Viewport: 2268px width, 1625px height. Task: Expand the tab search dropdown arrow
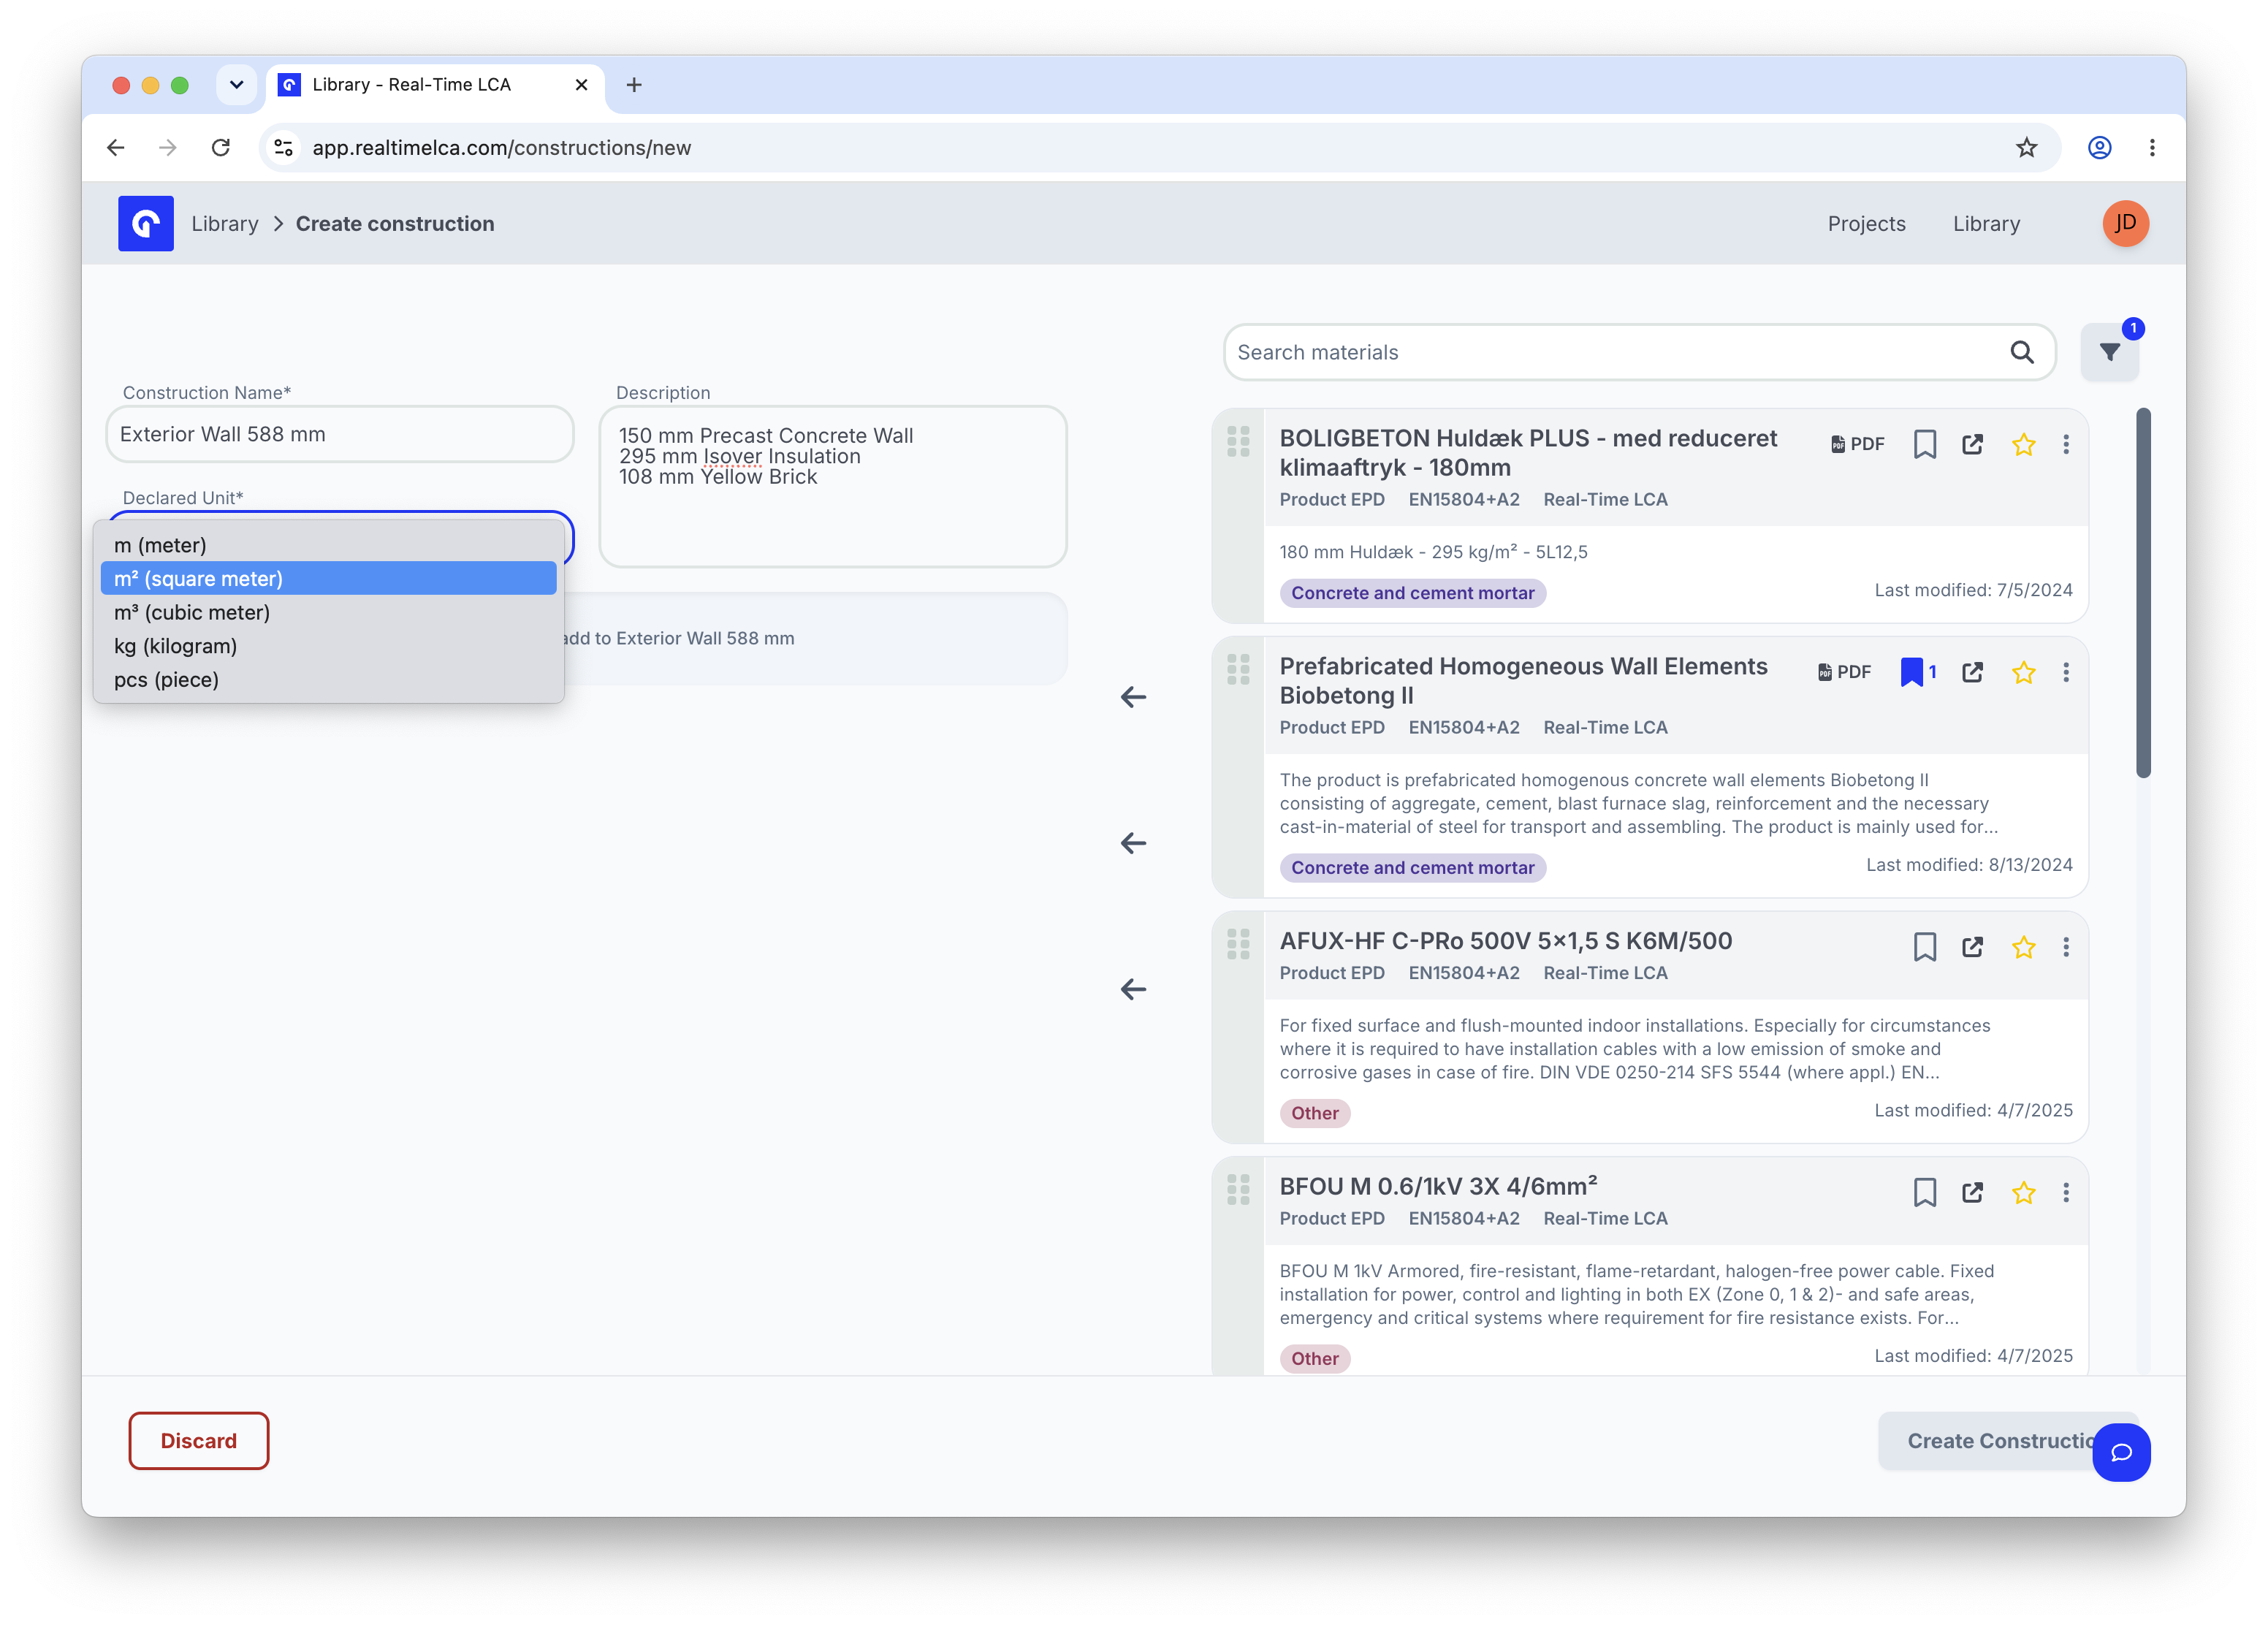coord(236,85)
